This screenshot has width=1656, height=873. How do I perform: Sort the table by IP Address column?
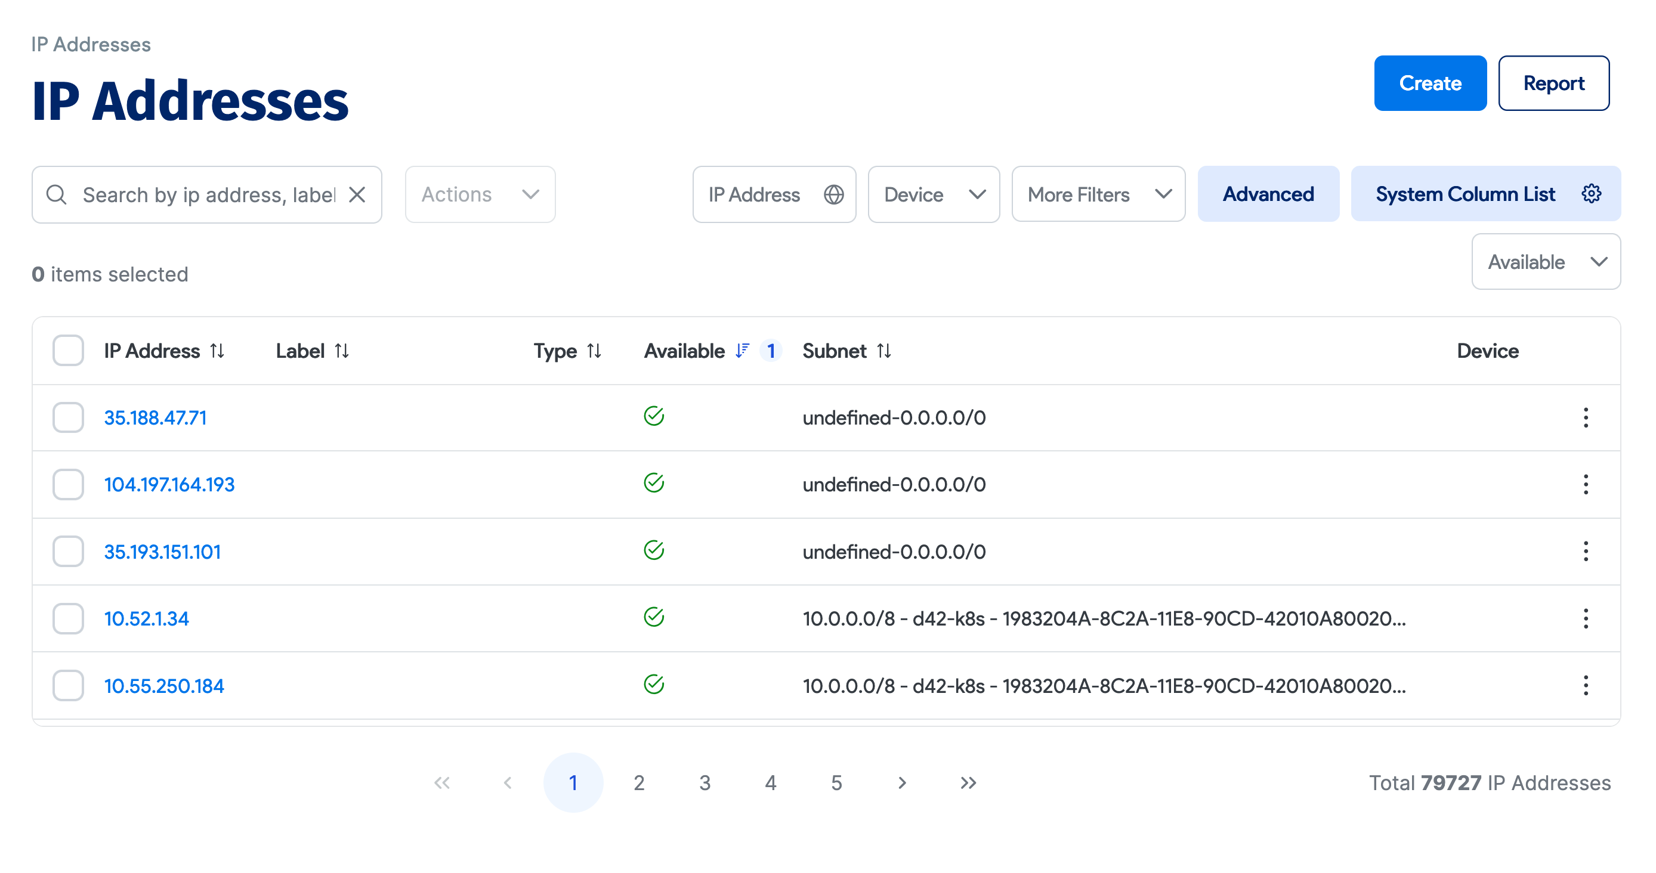point(217,351)
